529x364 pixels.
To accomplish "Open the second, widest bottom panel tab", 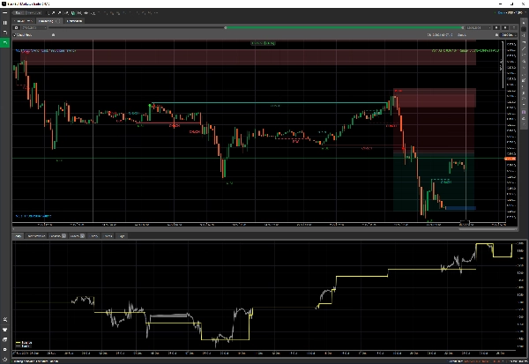I will pyautogui.click(x=36, y=236).
